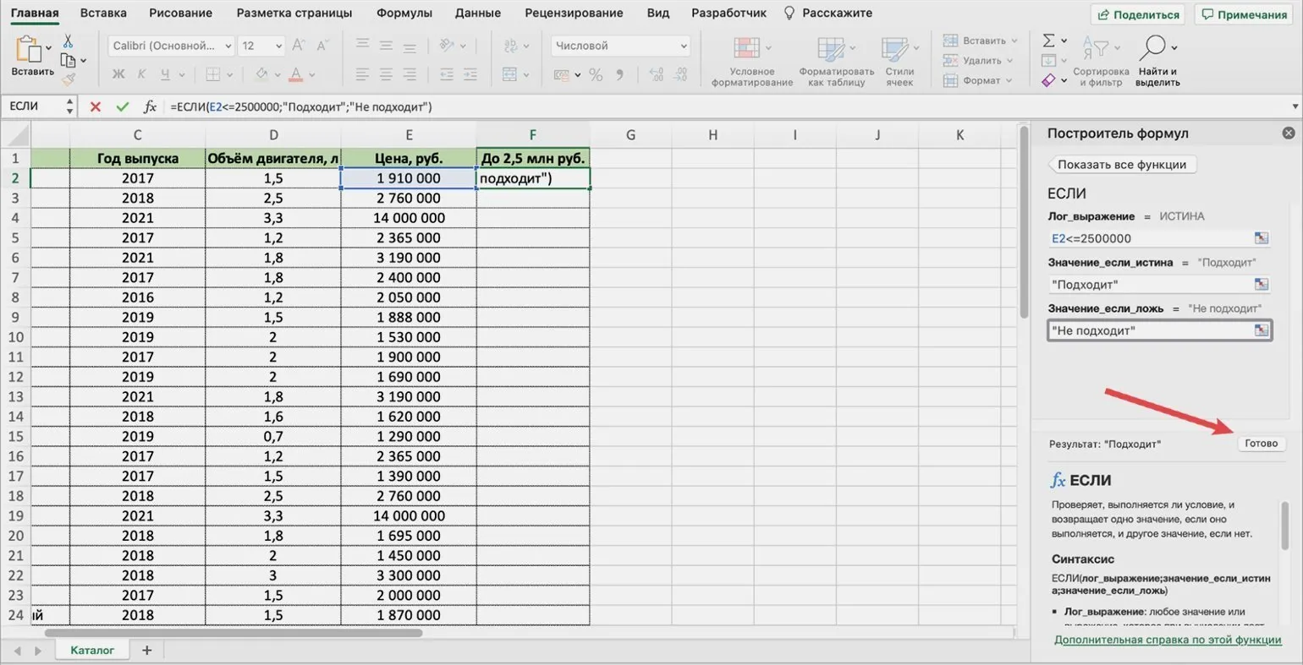Toggle underline Ч formatting
This screenshot has width=1303, height=665.
[x=165, y=74]
